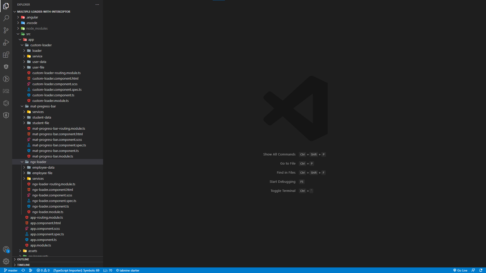This screenshot has width=486, height=273.
Task: Click TypeScript Importer symbols status item
Action: 76,270
